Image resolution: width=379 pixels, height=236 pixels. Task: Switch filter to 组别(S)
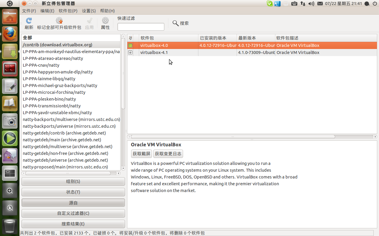coord(73,181)
